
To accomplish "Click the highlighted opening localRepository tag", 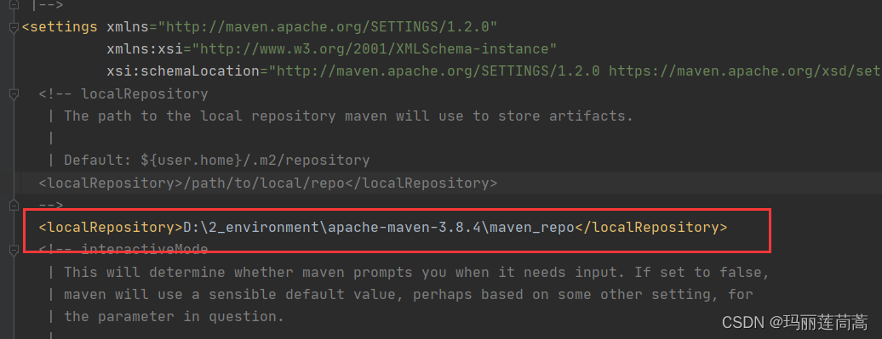I will pos(111,228).
